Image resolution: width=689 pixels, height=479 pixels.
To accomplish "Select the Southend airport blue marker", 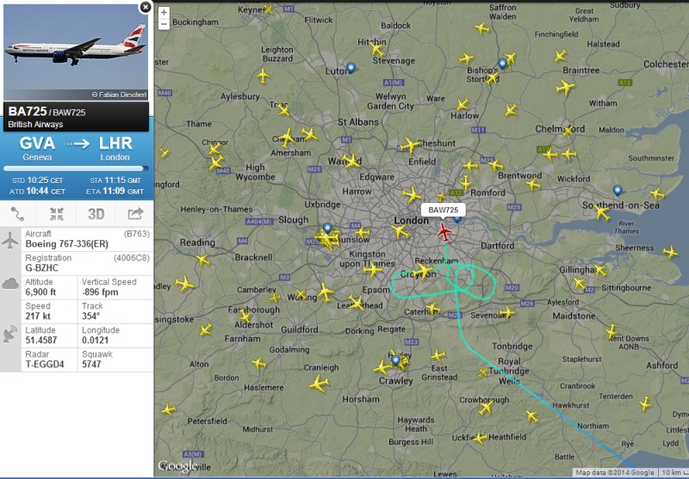I will pos(618,191).
